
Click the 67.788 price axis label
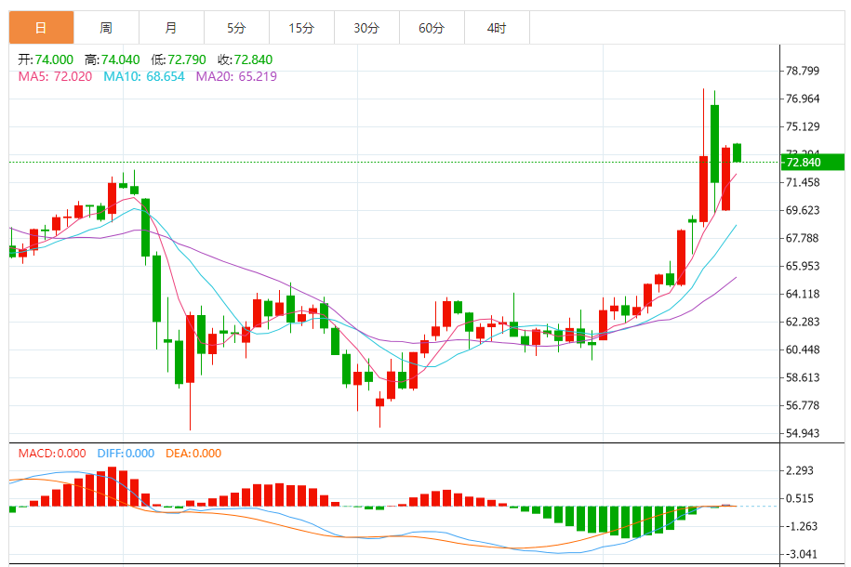click(x=803, y=238)
